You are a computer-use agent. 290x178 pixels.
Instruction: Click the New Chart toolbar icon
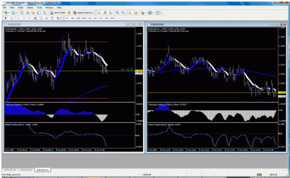coord(6,13)
